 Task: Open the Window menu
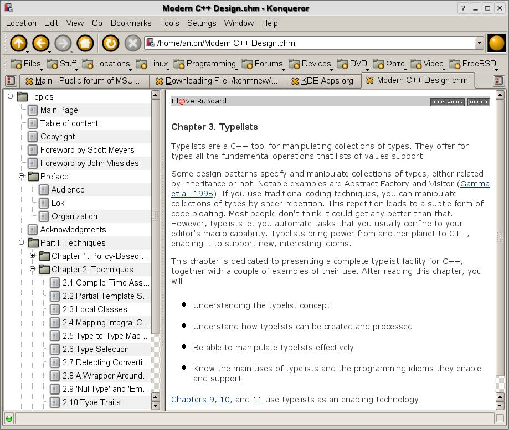[239, 23]
